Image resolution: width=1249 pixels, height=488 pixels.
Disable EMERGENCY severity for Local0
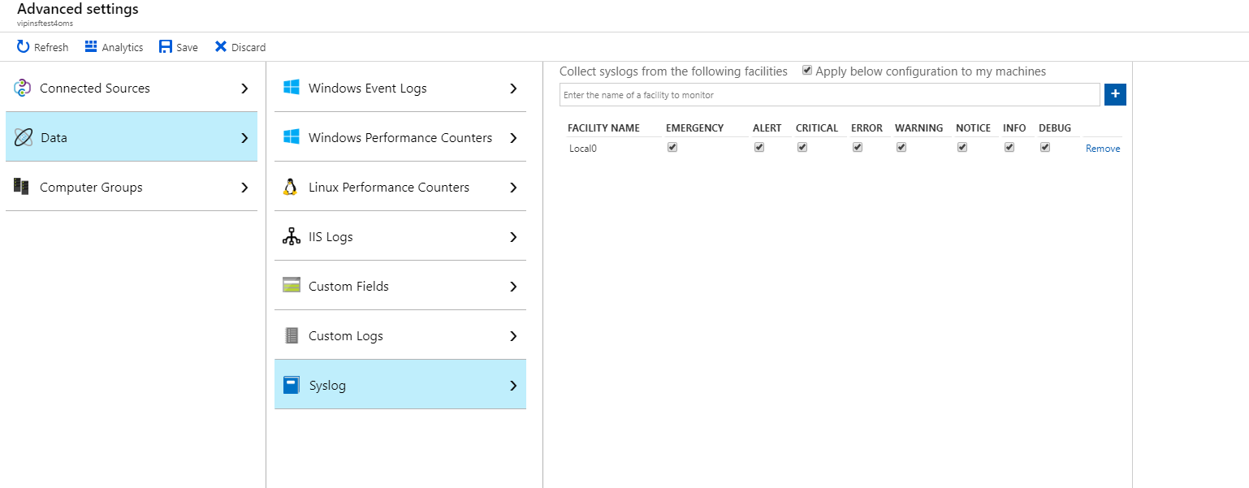pos(672,147)
